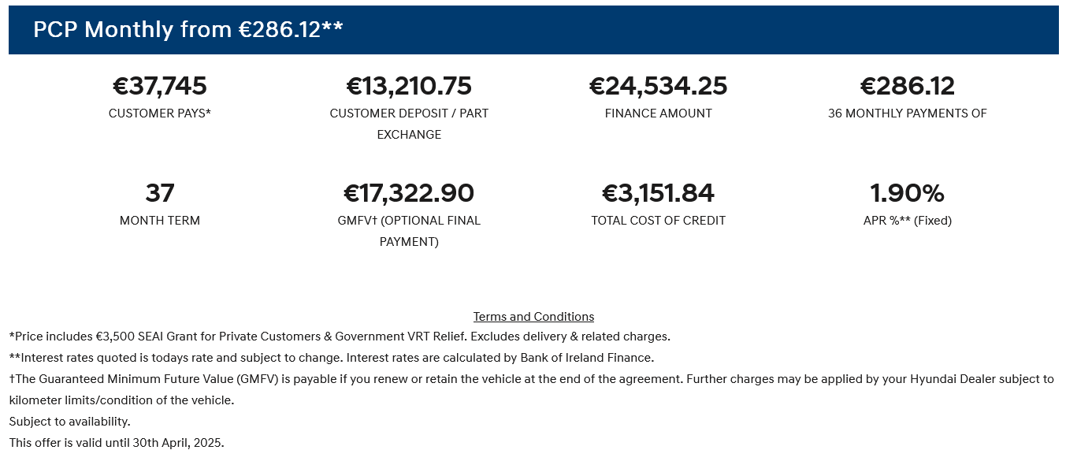
Task: Click the SEAI Grant price footnote text
Action: click(340, 337)
